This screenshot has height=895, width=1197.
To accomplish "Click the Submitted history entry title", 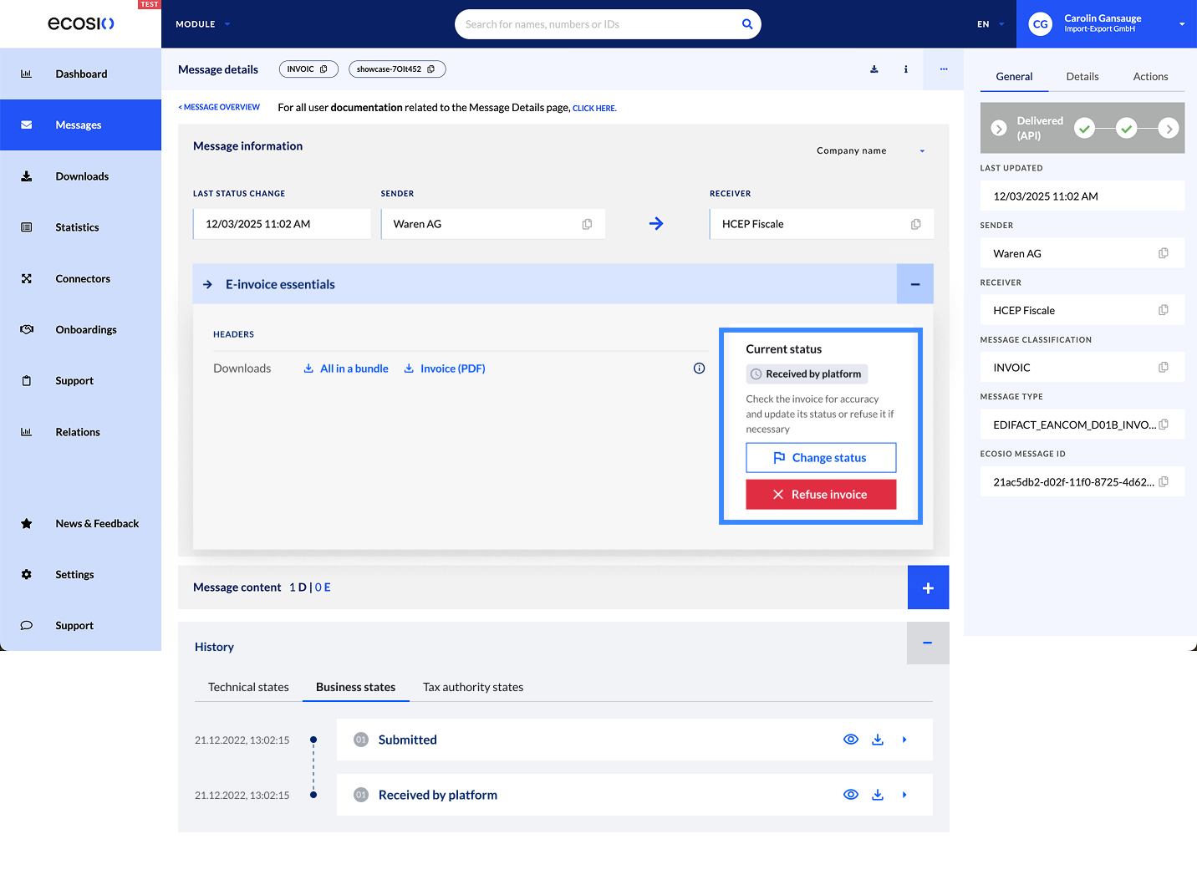I will point(408,740).
